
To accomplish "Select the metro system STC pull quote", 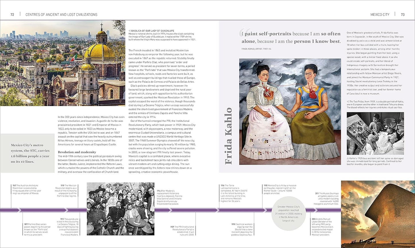I will (30, 153).
